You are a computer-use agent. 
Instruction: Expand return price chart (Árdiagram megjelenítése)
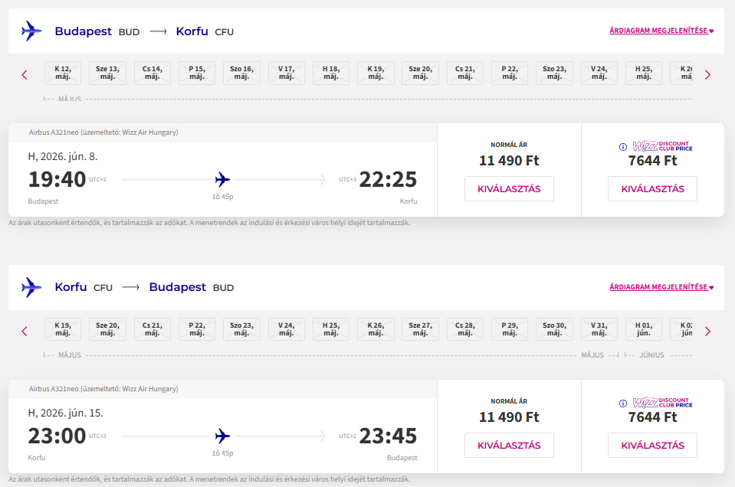coord(661,287)
